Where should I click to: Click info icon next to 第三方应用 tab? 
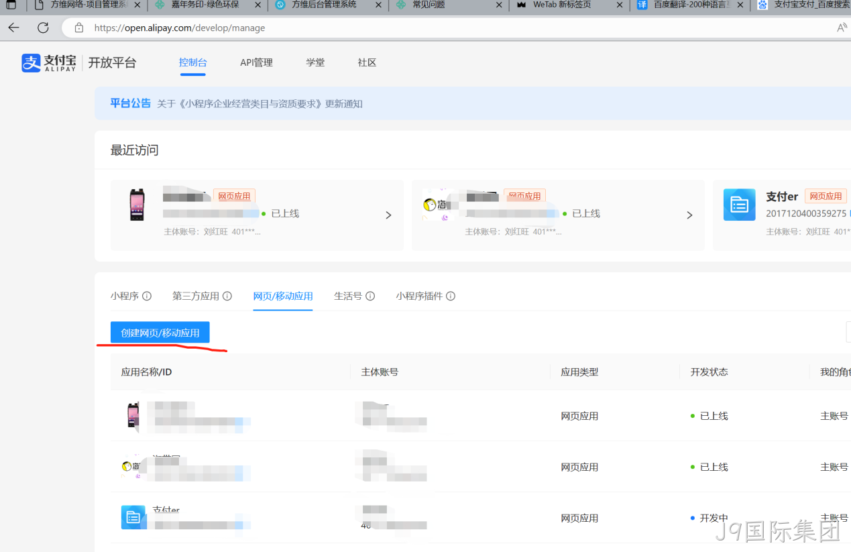227,296
